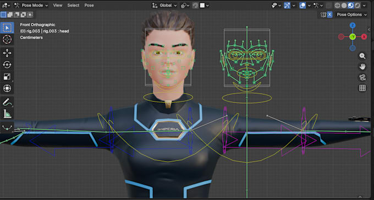Toggle snapping magnet icon

[195, 5]
